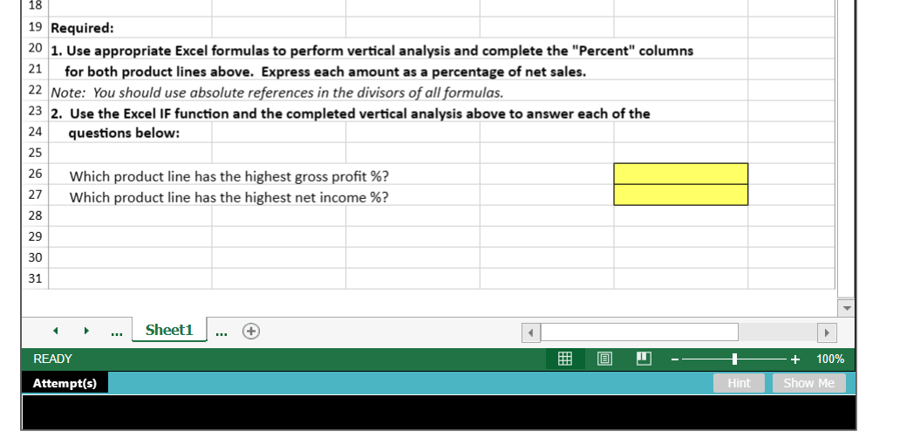Image resolution: width=900 pixels, height=438 pixels.
Task: Click the zoom in plus icon
Action: tap(795, 359)
